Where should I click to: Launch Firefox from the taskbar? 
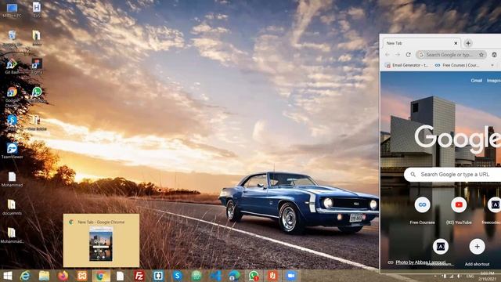click(63, 276)
